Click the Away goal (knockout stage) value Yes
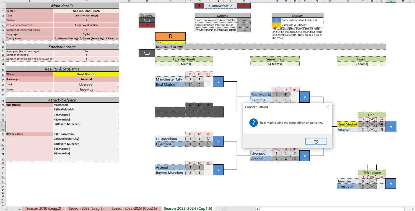Screen dimensions: 415x211 (x=86, y=51)
